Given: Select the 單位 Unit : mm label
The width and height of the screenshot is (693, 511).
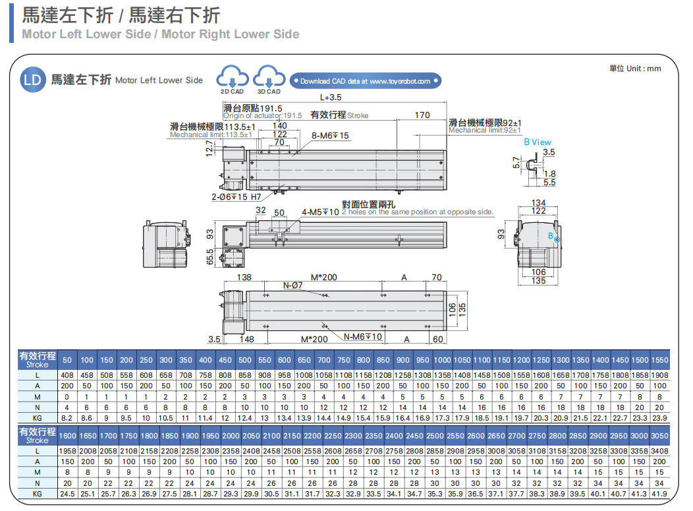Looking at the screenshot, I should pyautogui.click(x=635, y=69).
